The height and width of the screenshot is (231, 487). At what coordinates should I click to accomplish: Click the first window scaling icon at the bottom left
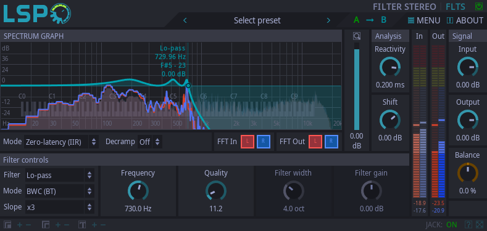[x=7, y=224]
